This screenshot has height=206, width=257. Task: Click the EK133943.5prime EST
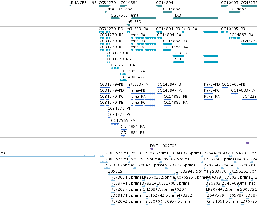(177, 174)
